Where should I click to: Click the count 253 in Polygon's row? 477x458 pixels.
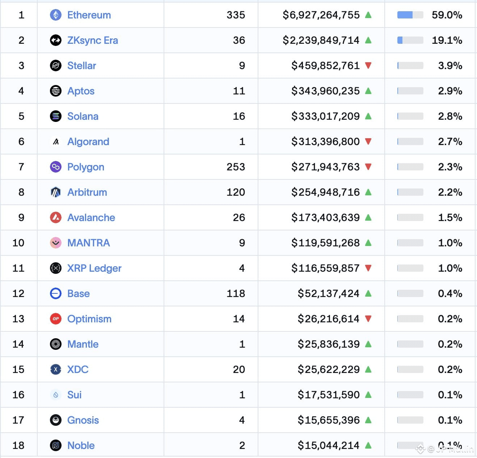[236, 167]
